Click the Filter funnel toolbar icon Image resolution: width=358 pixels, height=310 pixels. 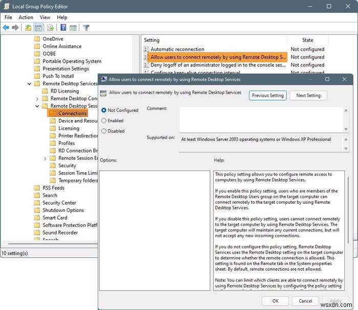coord(86,28)
